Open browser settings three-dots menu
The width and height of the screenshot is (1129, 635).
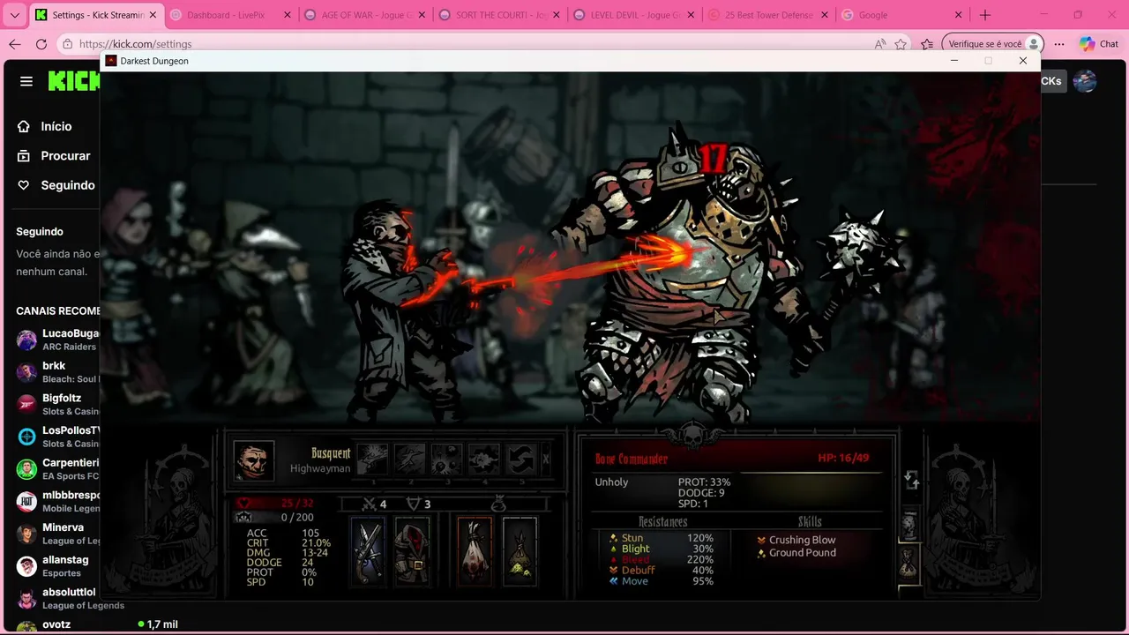coord(1059,44)
